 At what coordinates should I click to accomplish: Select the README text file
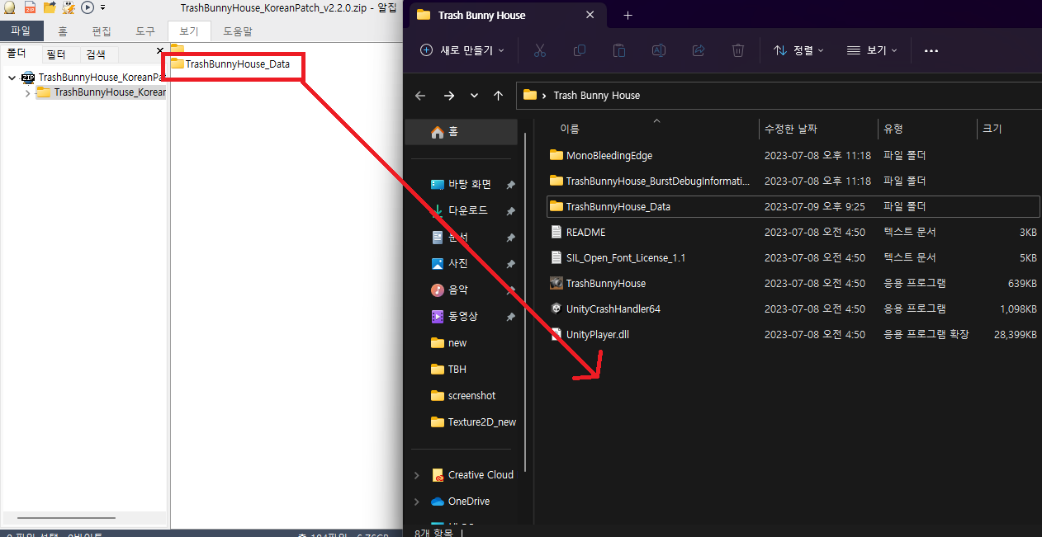[x=793, y=232]
